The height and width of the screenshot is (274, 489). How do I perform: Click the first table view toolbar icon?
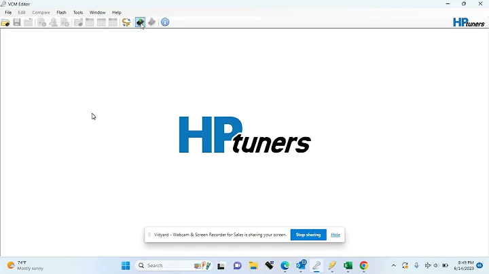click(x=90, y=22)
